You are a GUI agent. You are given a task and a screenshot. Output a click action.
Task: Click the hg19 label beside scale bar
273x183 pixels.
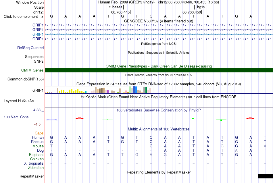click(x=201, y=7)
